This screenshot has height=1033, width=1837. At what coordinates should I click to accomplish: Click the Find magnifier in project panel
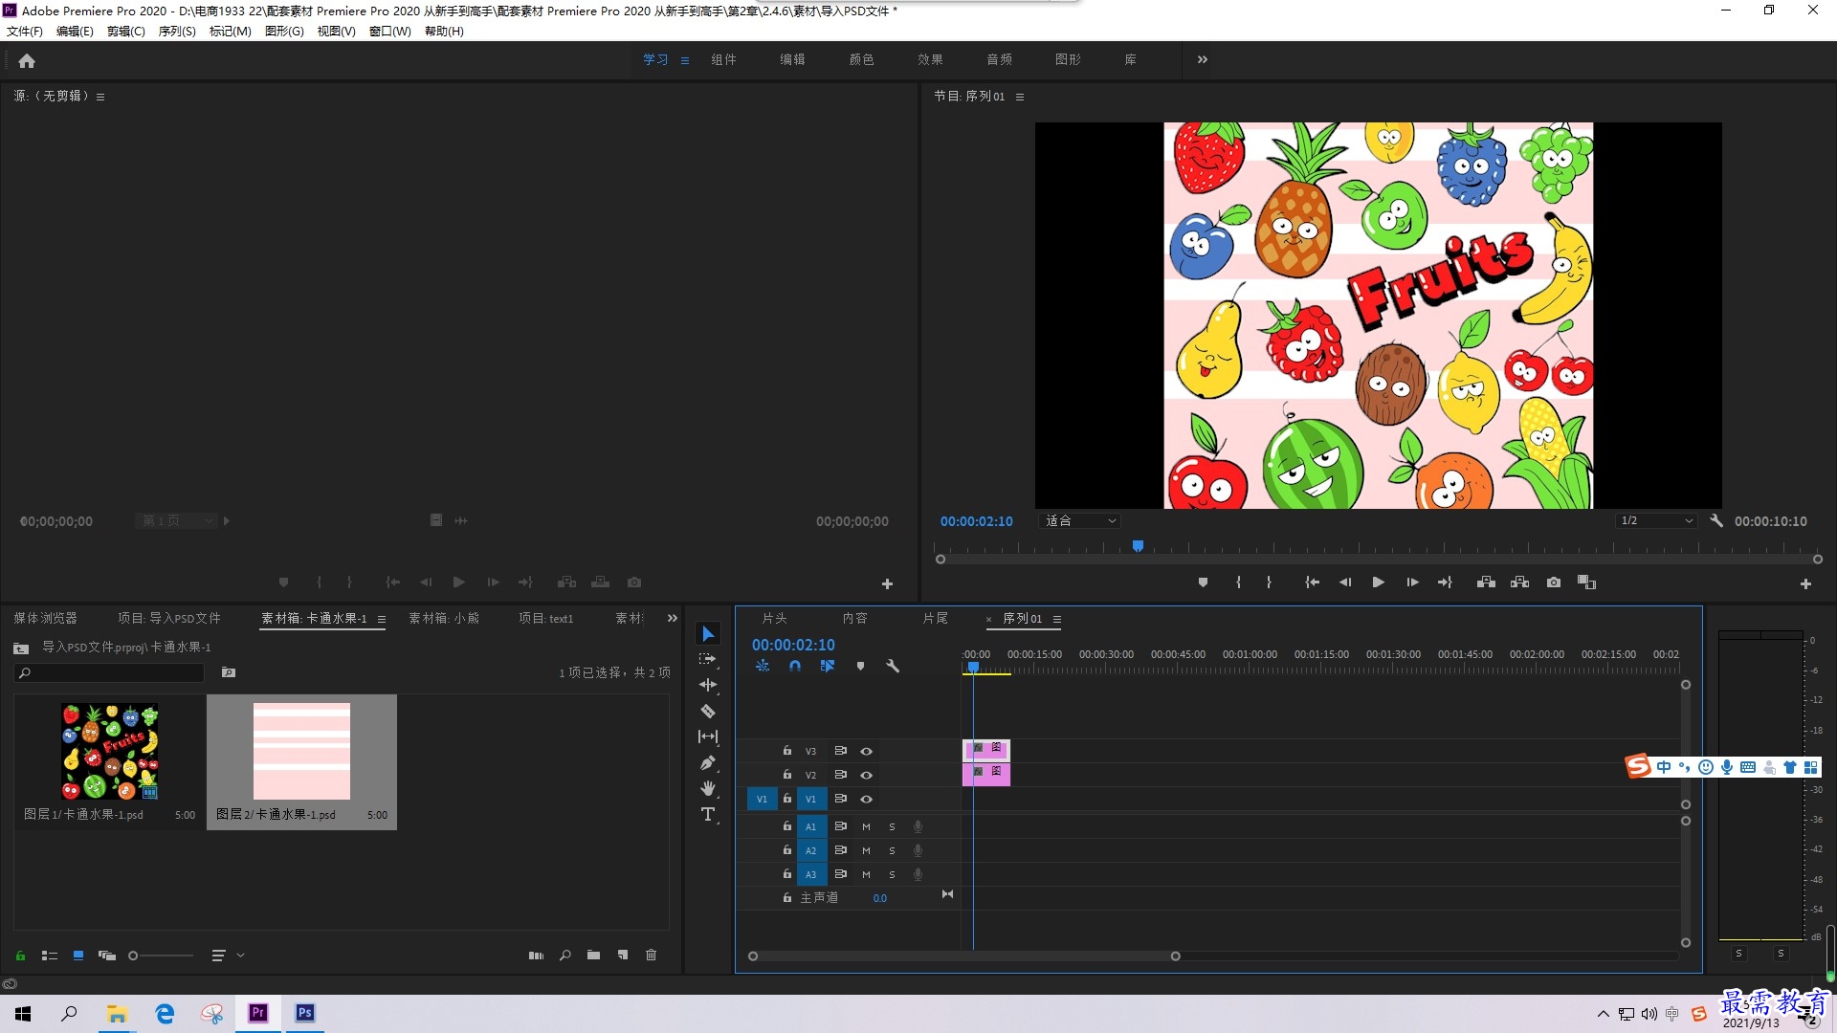tap(565, 956)
